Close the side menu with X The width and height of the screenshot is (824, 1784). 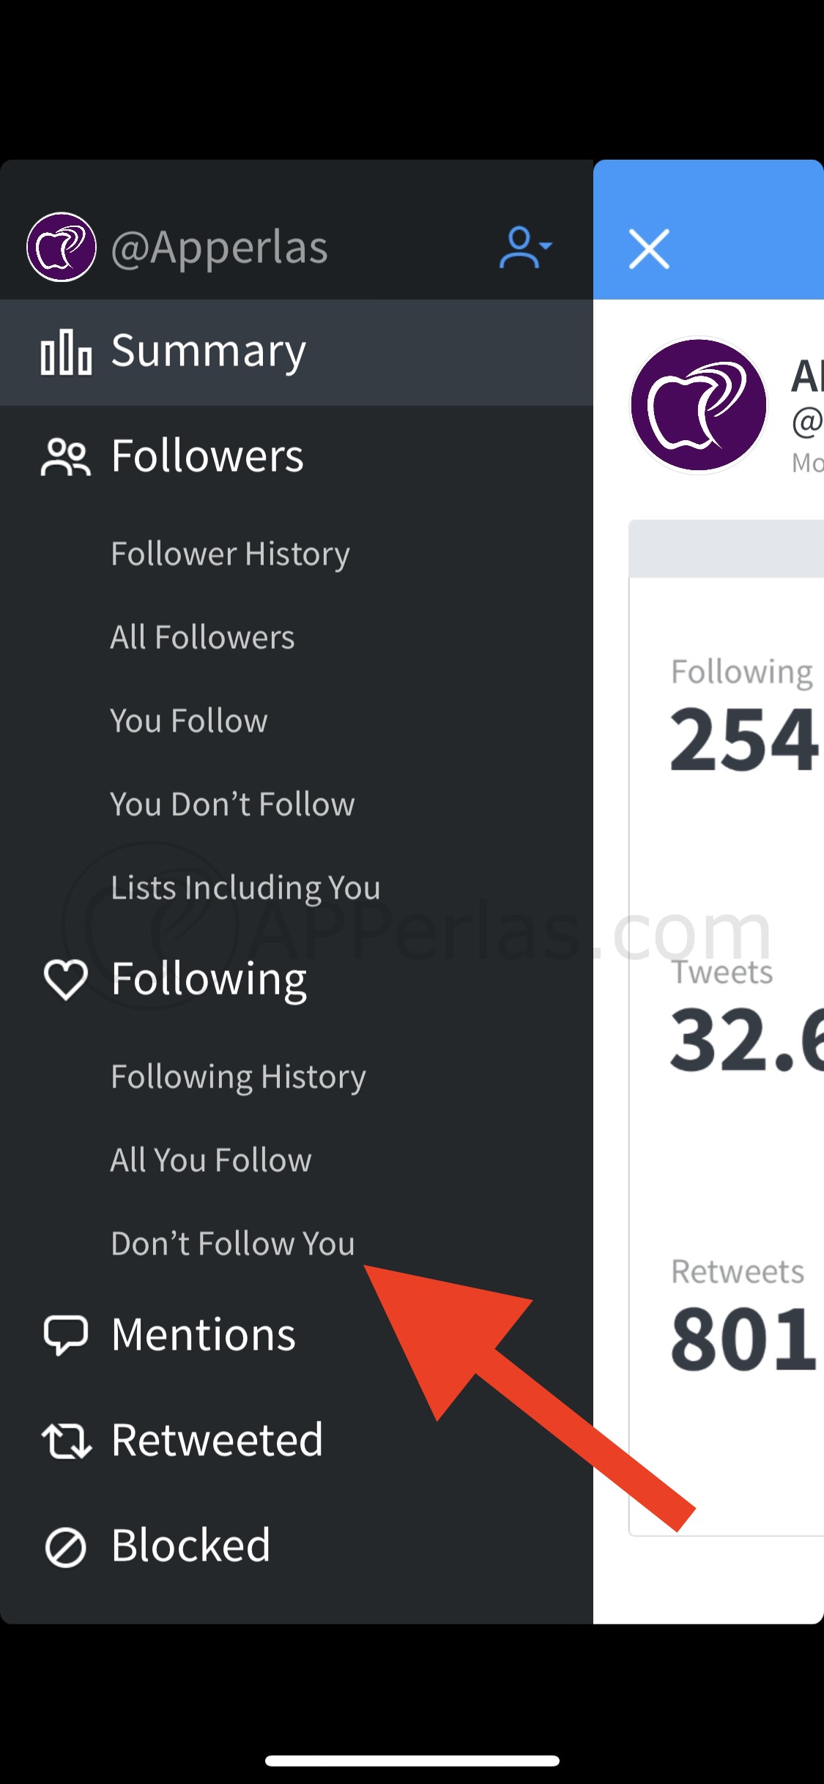click(649, 249)
